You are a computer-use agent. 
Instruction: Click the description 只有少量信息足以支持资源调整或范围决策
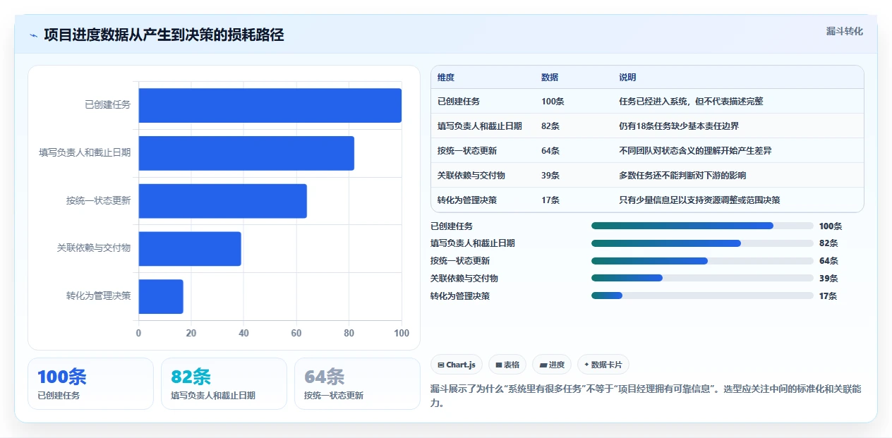coord(699,200)
